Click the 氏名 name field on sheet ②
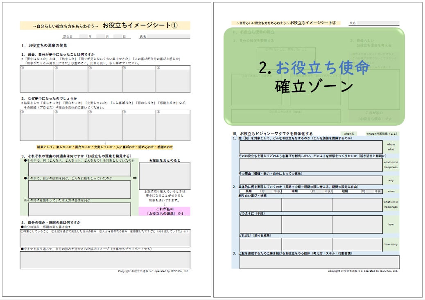 coord(378,23)
